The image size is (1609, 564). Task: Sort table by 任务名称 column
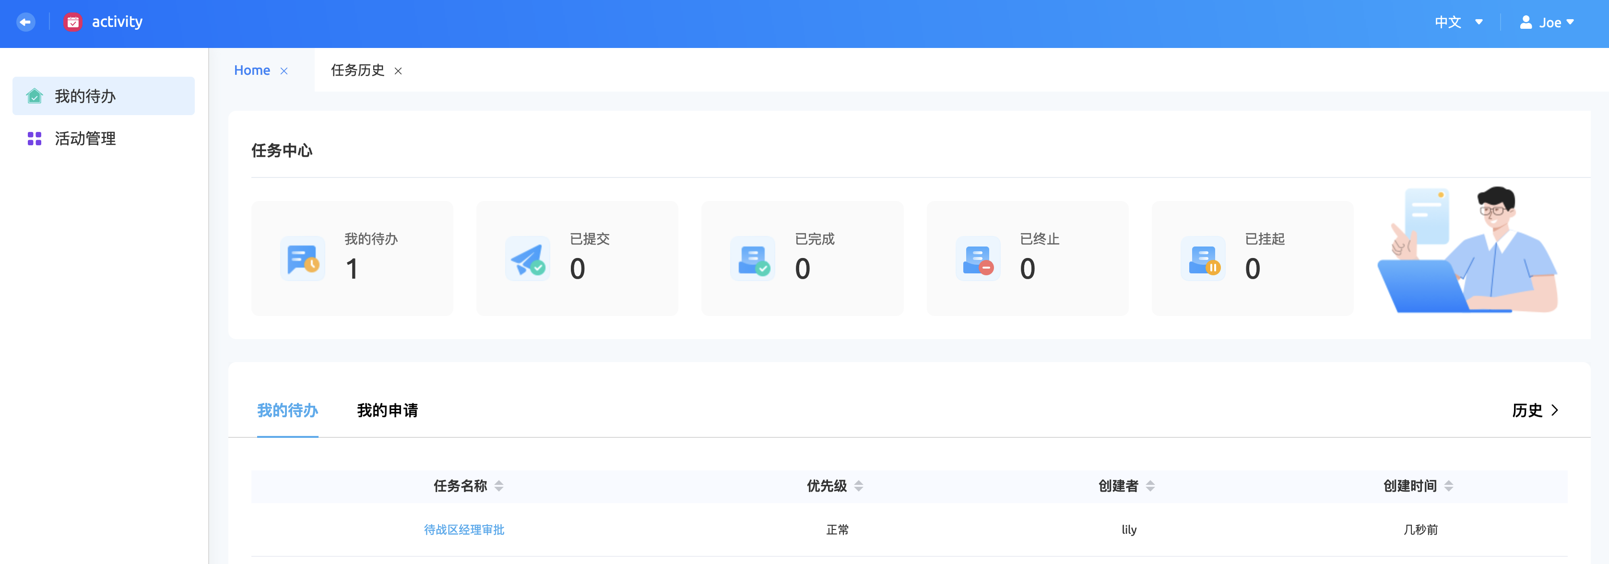click(x=498, y=486)
